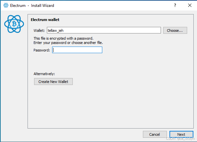197x142 pixels.
Task: Close the Install Wizard window
Action: (x=190, y=5)
